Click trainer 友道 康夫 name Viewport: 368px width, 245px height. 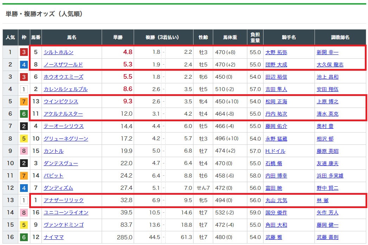[x=327, y=163]
